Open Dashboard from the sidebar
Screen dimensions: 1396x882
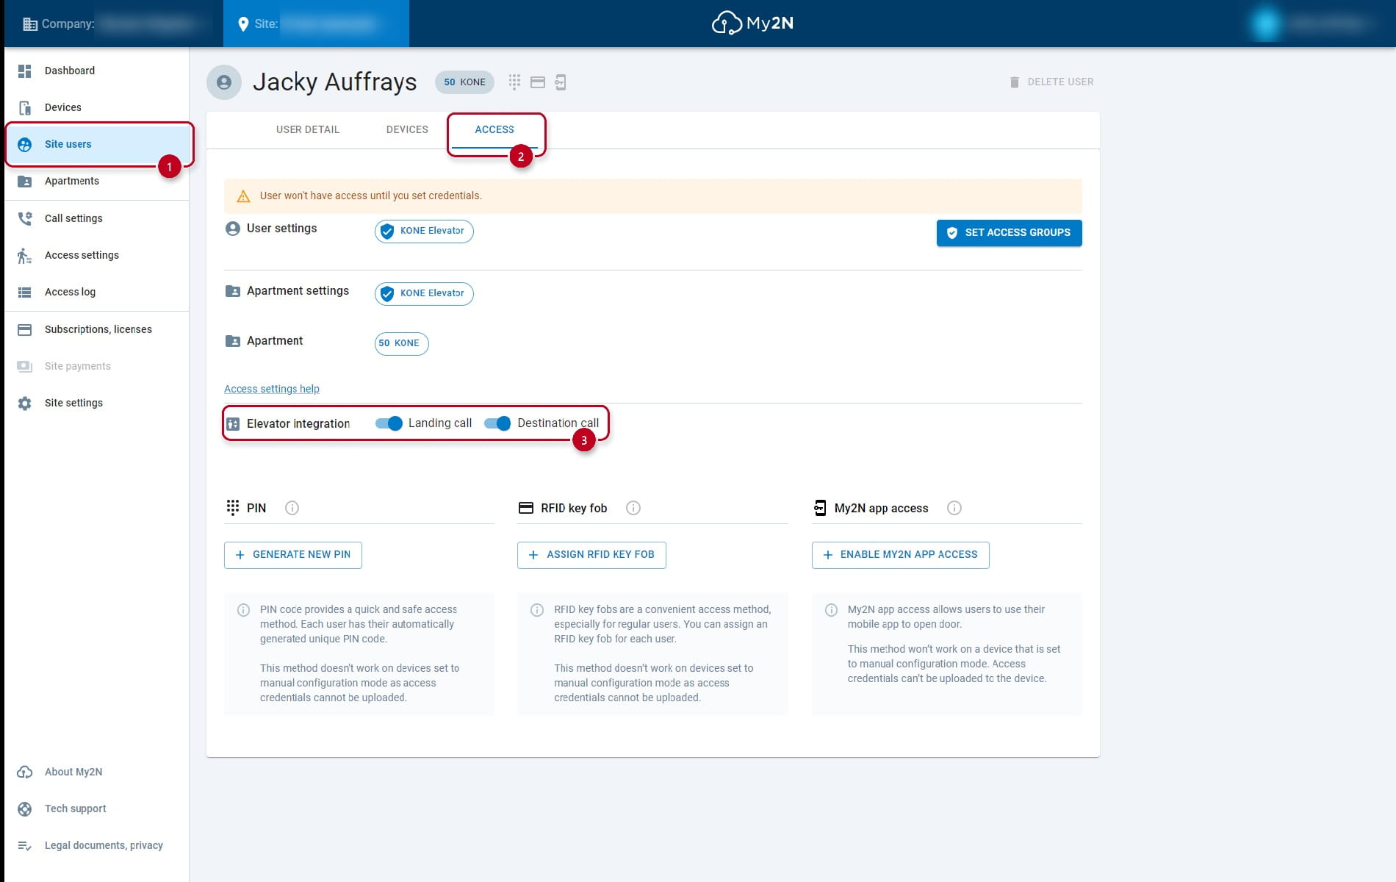pyautogui.click(x=97, y=71)
